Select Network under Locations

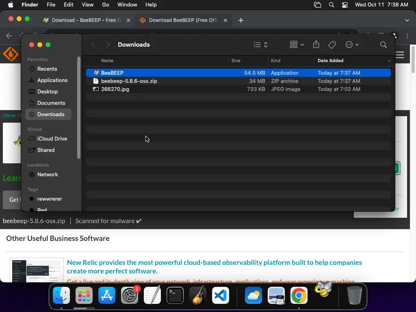pyautogui.click(x=48, y=175)
